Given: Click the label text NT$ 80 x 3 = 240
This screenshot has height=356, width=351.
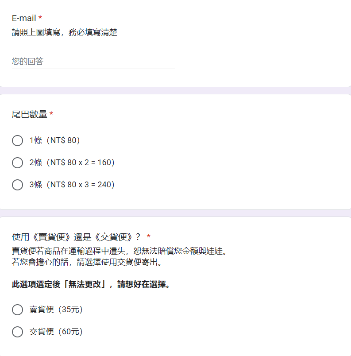Looking at the screenshot, I should pos(82,185).
